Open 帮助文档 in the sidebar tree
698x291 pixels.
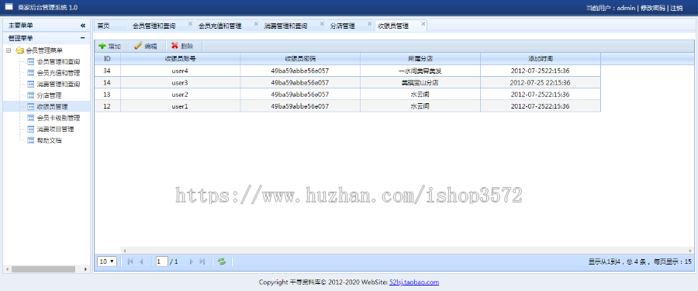pos(49,140)
